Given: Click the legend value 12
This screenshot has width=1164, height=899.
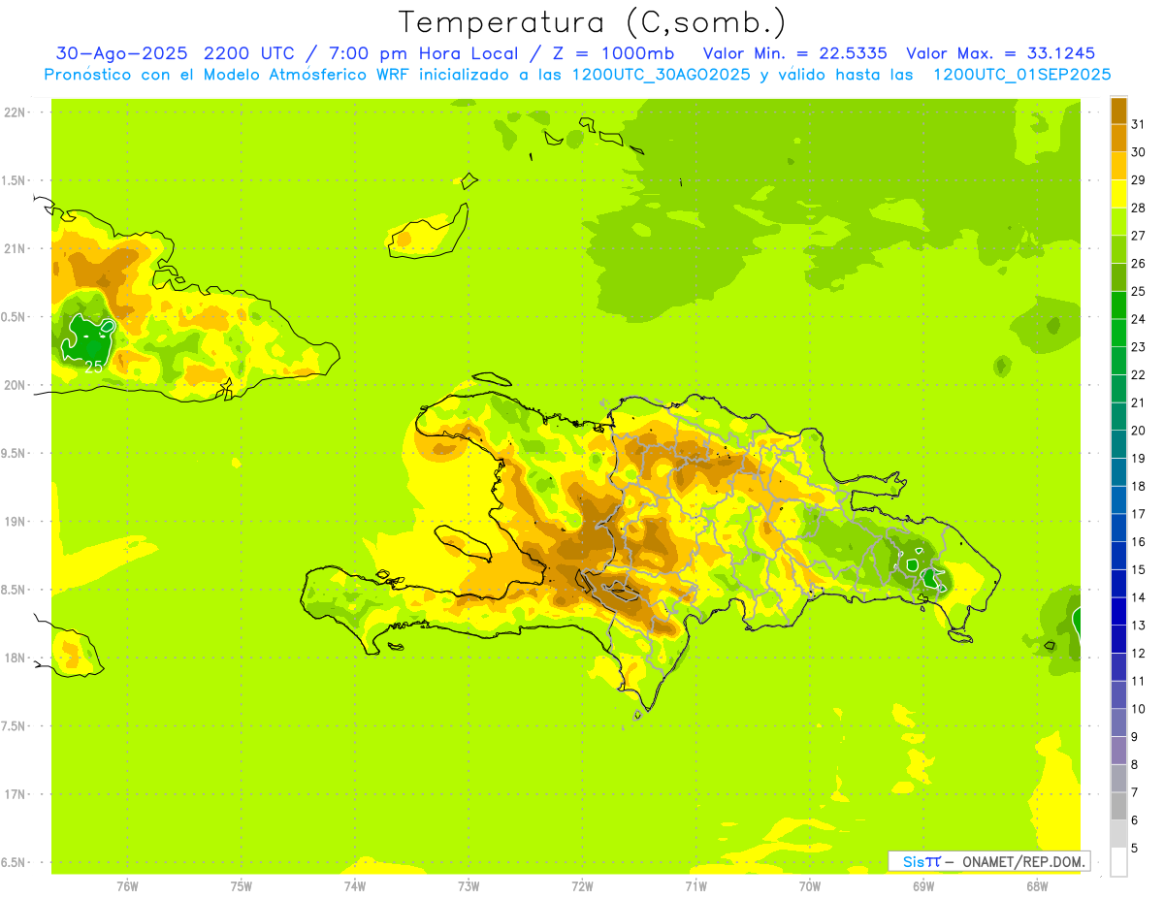Looking at the screenshot, I should click(1139, 653).
